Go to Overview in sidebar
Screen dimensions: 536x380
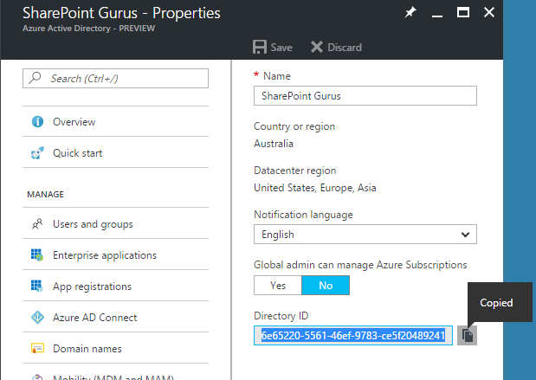[x=74, y=122]
